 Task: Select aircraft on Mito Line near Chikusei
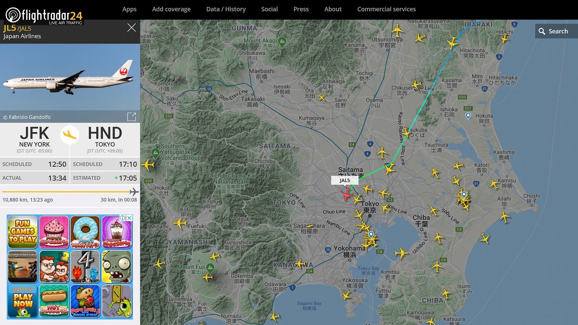[x=417, y=85]
